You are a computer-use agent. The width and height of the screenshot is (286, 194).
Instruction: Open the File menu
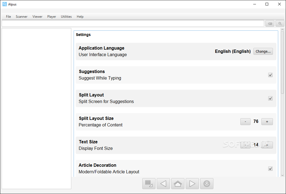pos(8,17)
